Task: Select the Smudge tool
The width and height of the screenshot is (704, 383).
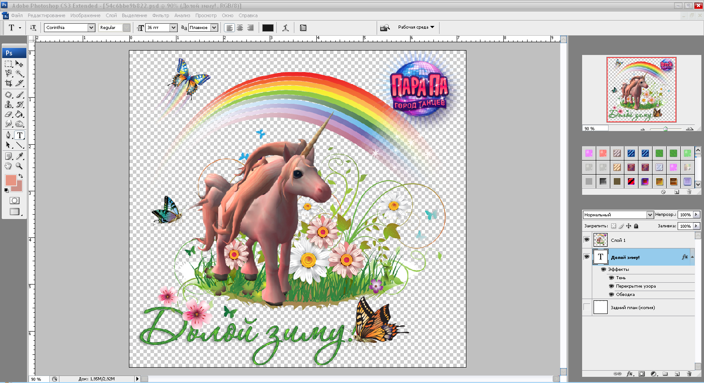Action: (x=8, y=124)
